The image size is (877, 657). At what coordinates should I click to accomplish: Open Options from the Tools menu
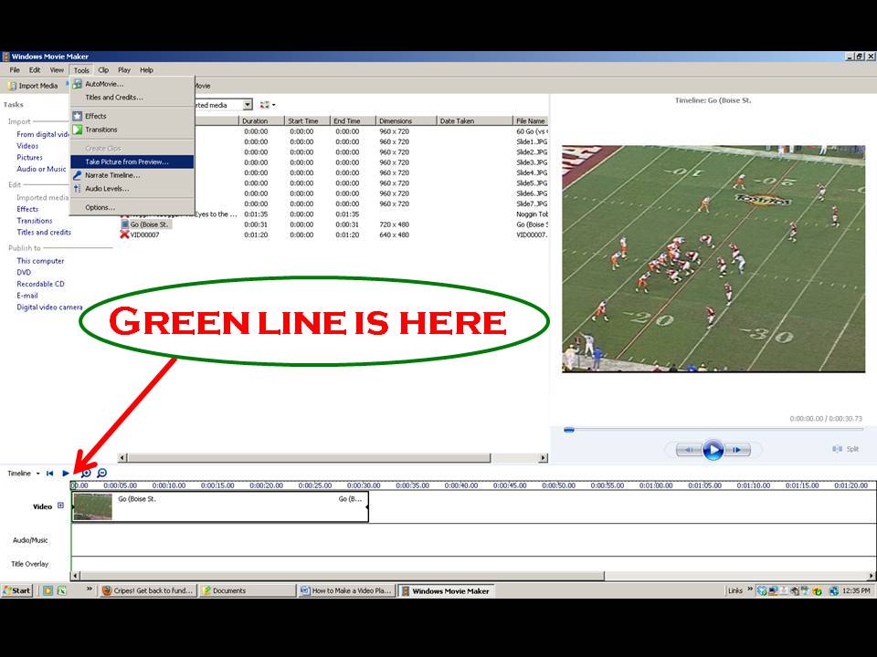132,208
